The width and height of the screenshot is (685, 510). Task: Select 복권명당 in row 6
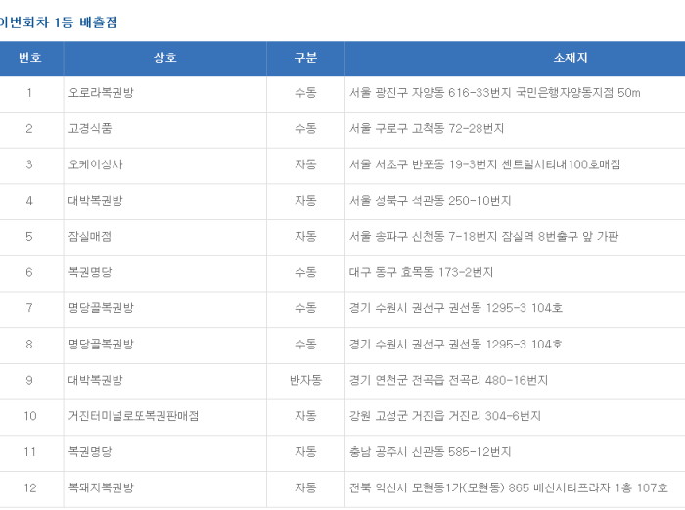tap(90, 272)
